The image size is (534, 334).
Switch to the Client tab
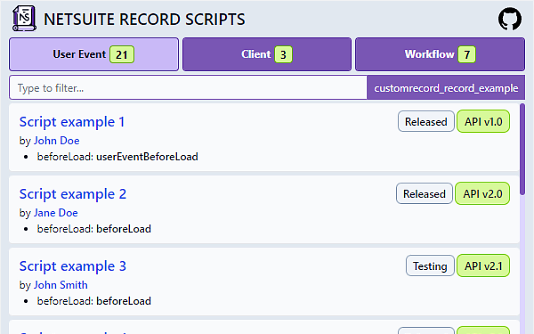click(267, 54)
